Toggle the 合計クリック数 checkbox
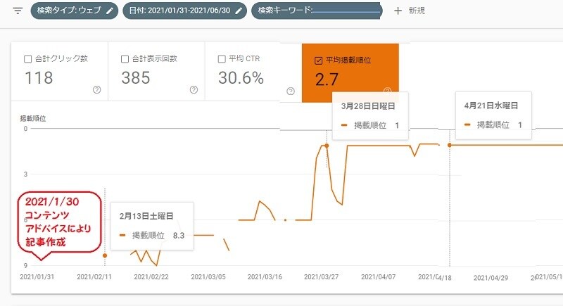The height and width of the screenshot is (306, 563). pyautogui.click(x=27, y=59)
